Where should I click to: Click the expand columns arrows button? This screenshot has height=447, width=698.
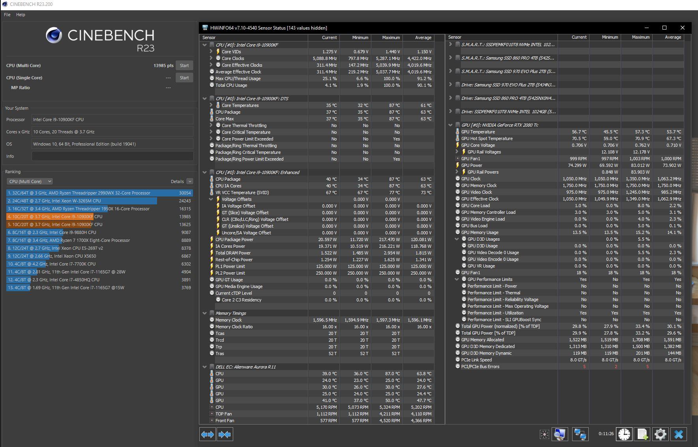click(208, 434)
